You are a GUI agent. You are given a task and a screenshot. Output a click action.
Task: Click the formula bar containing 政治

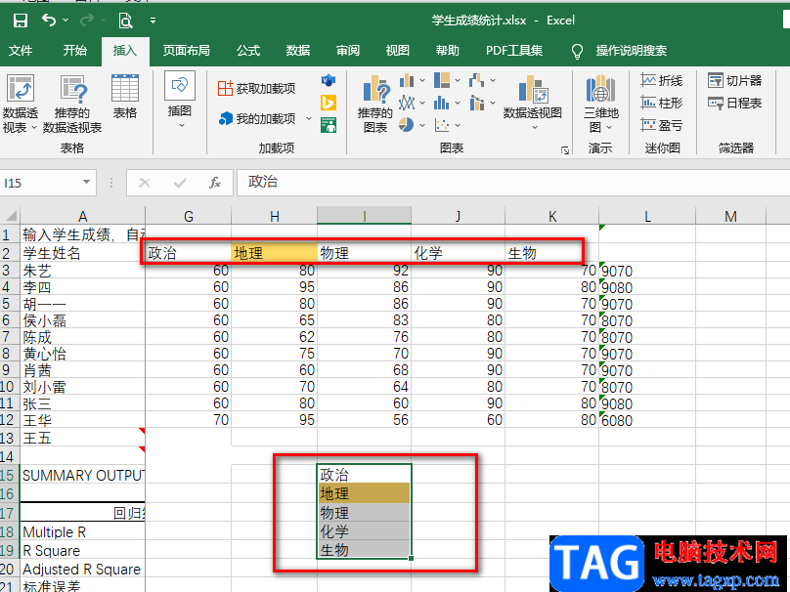pos(513,183)
